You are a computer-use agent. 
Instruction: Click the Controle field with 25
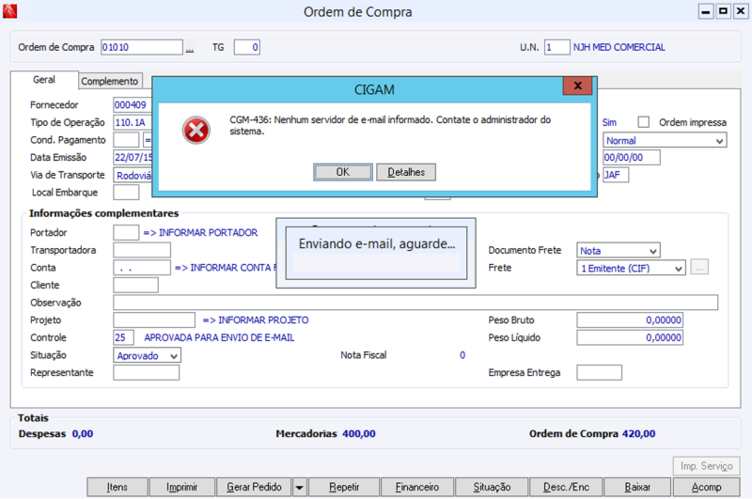[x=123, y=337]
